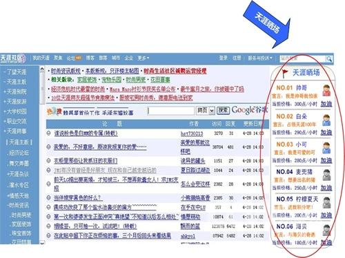Screen dimensions: 345x258
Task: Click post icon beside 亲爱的,不好意思 thread
Action: [48, 147]
